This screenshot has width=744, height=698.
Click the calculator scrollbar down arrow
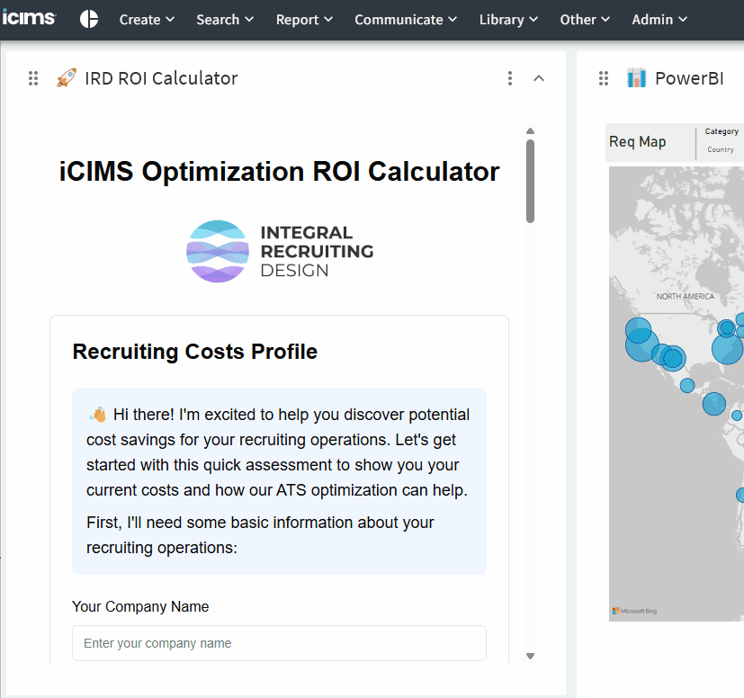(531, 656)
